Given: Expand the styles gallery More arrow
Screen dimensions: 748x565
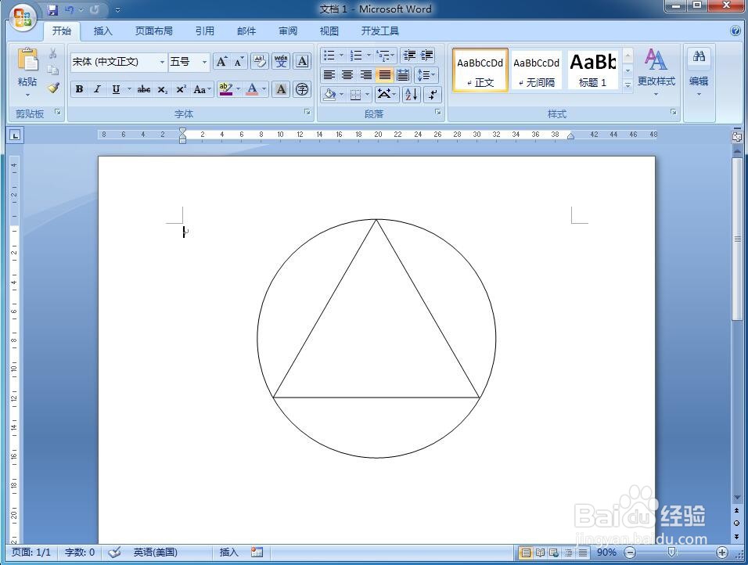Looking at the screenshot, I should [x=628, y=85].
